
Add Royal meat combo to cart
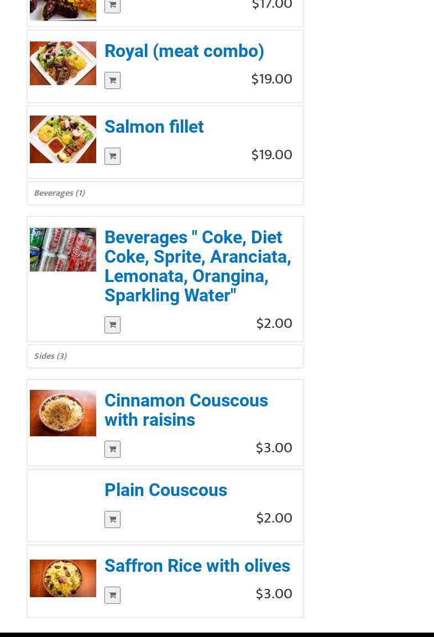click(x=112, y=80)
